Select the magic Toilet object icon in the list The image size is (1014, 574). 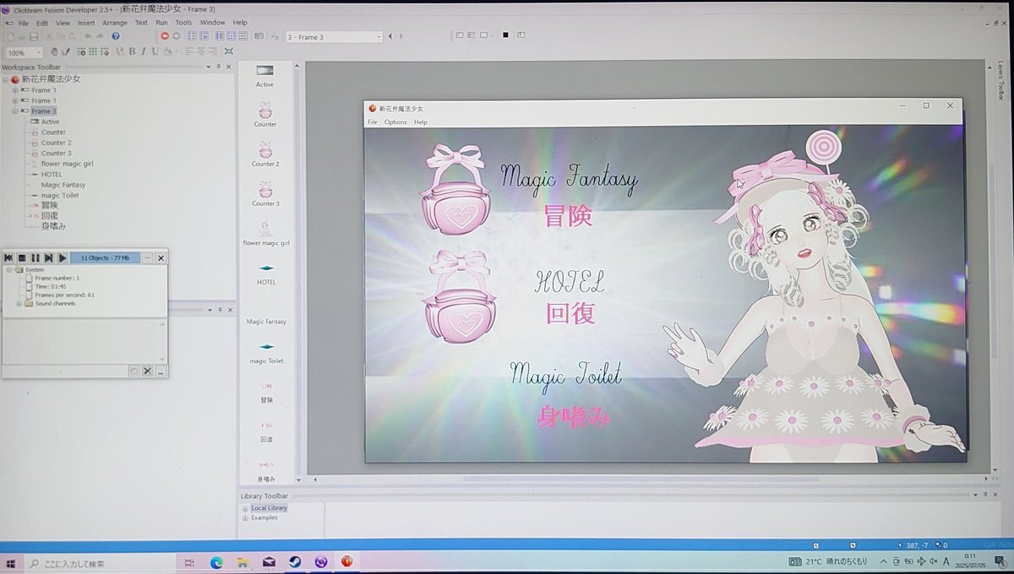point(266,347)
